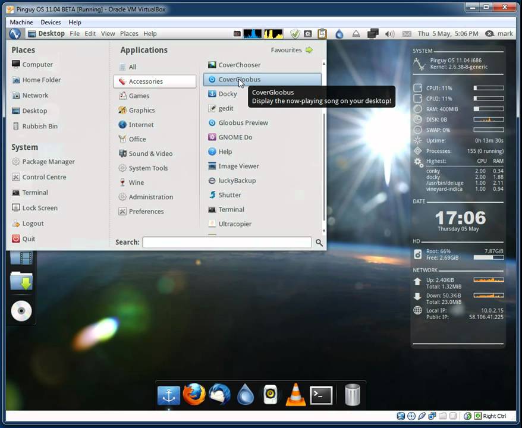Click the eject tray icon
This screenshot has height=428, width=522.
coord(356,34)
